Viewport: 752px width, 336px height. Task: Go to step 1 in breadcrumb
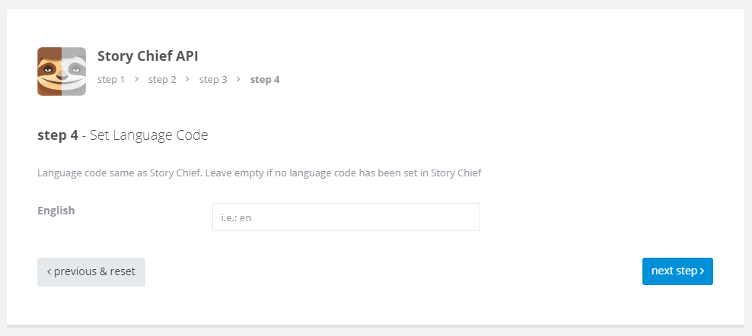coord(111,80)
